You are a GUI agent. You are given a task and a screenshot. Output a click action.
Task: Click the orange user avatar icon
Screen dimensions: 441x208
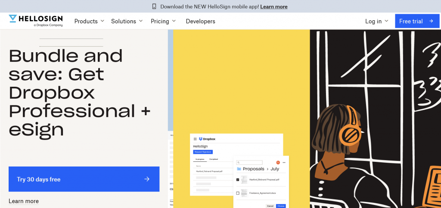point(278,162)
